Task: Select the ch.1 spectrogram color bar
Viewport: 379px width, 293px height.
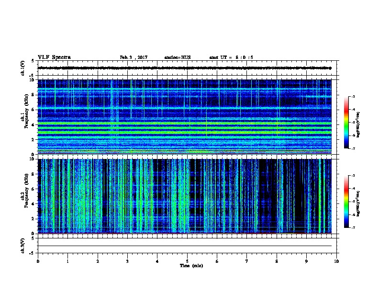Action: coord(346,123)
